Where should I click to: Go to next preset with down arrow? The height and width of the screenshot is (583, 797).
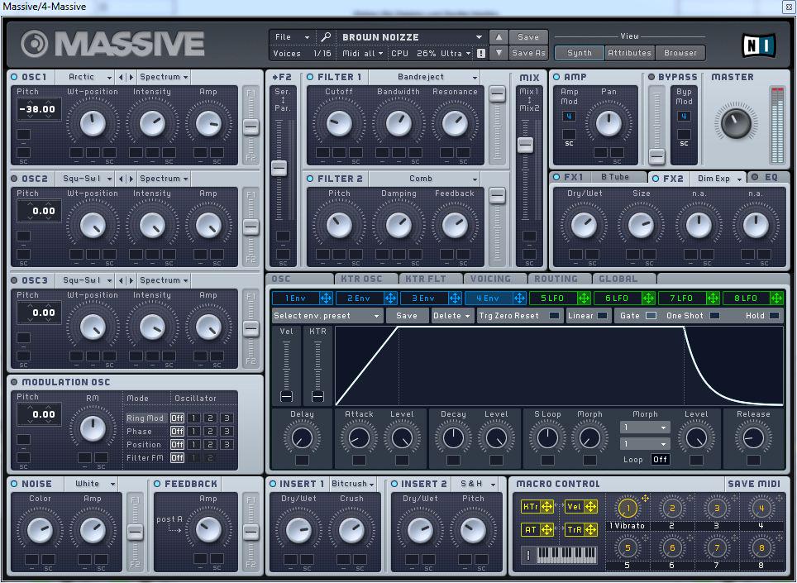(x=499, y=52)
